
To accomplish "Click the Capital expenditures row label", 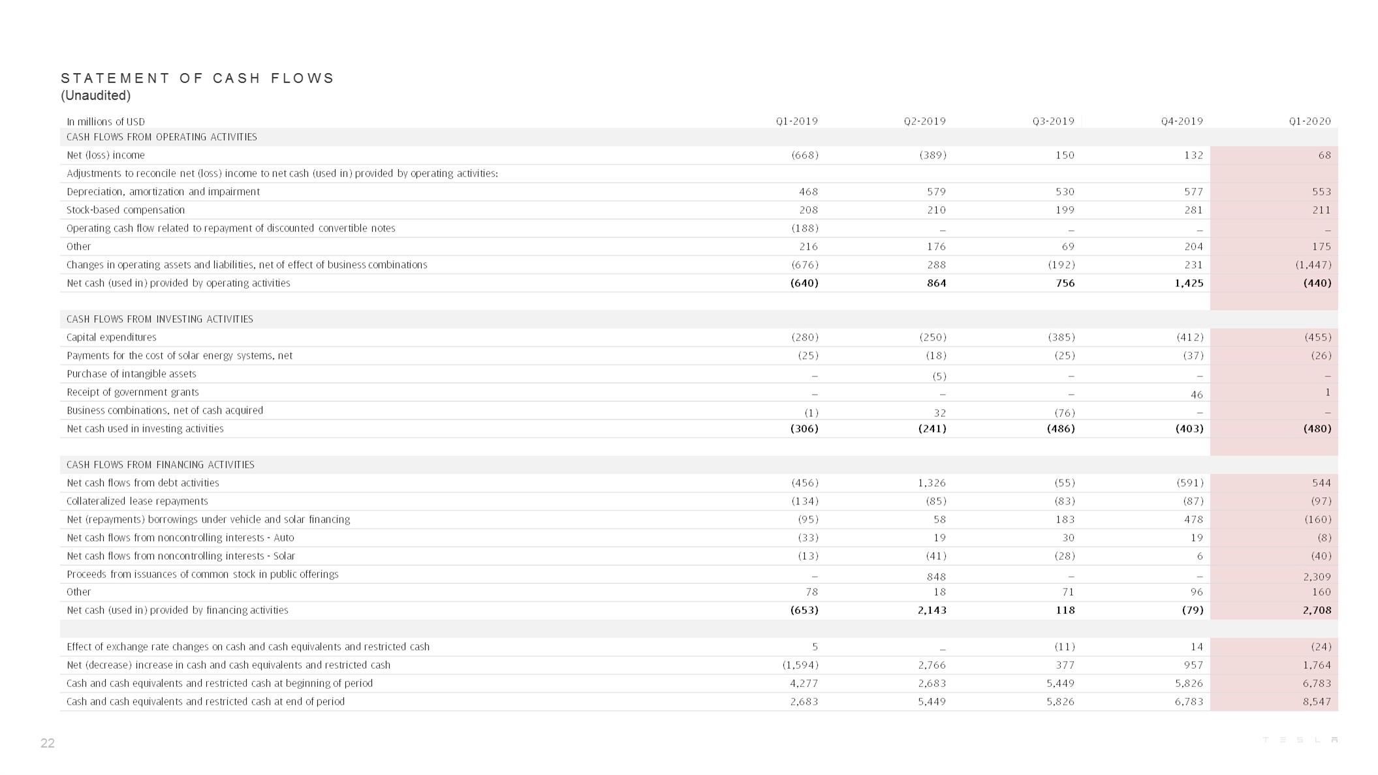I will pos(112,337).
